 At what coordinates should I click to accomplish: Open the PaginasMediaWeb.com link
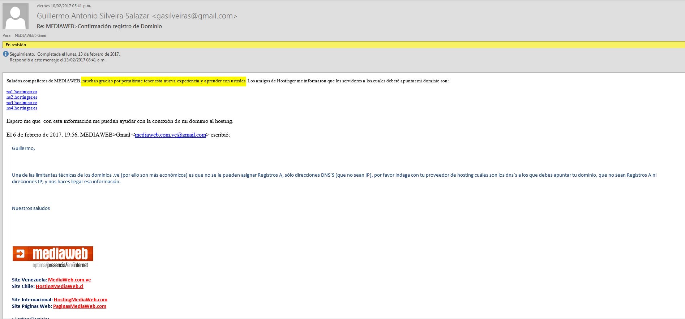(x=80, y=306)
